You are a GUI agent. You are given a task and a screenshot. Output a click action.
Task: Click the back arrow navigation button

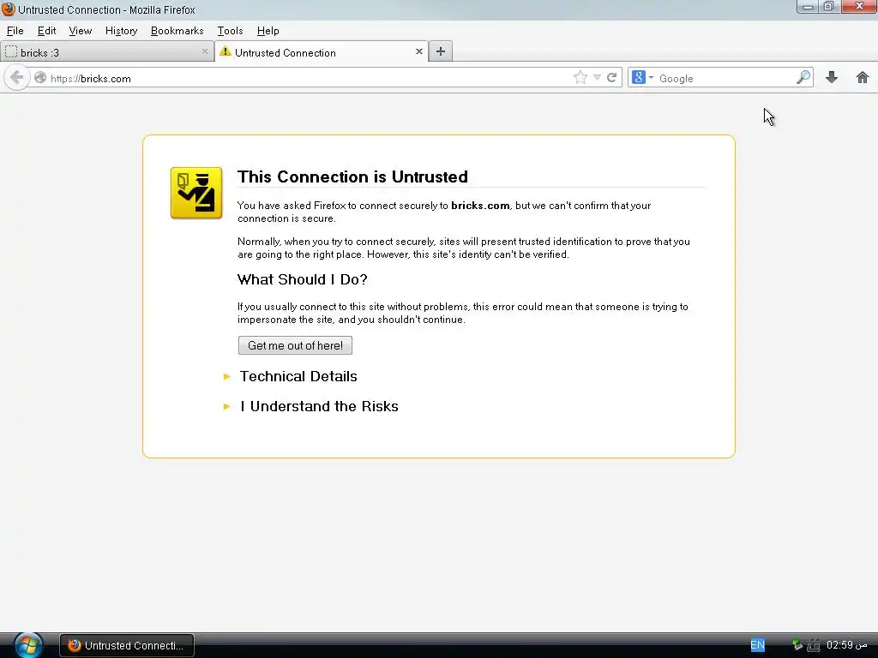tap(17, 77)
